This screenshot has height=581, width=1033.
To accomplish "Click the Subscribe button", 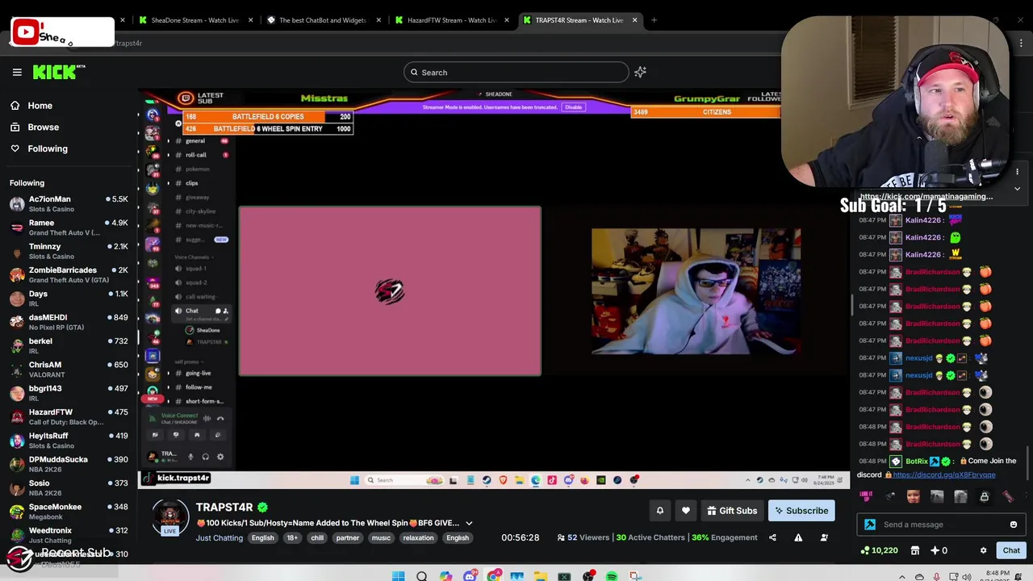I will click(801, 511).
